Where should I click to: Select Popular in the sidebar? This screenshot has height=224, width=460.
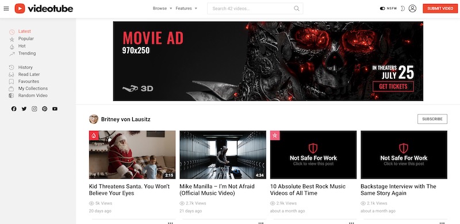26,38
